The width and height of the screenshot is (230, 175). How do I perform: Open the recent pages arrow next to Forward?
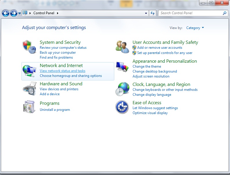click(19, 13)
